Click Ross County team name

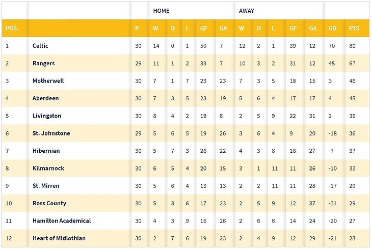click(x=49, y=203)
